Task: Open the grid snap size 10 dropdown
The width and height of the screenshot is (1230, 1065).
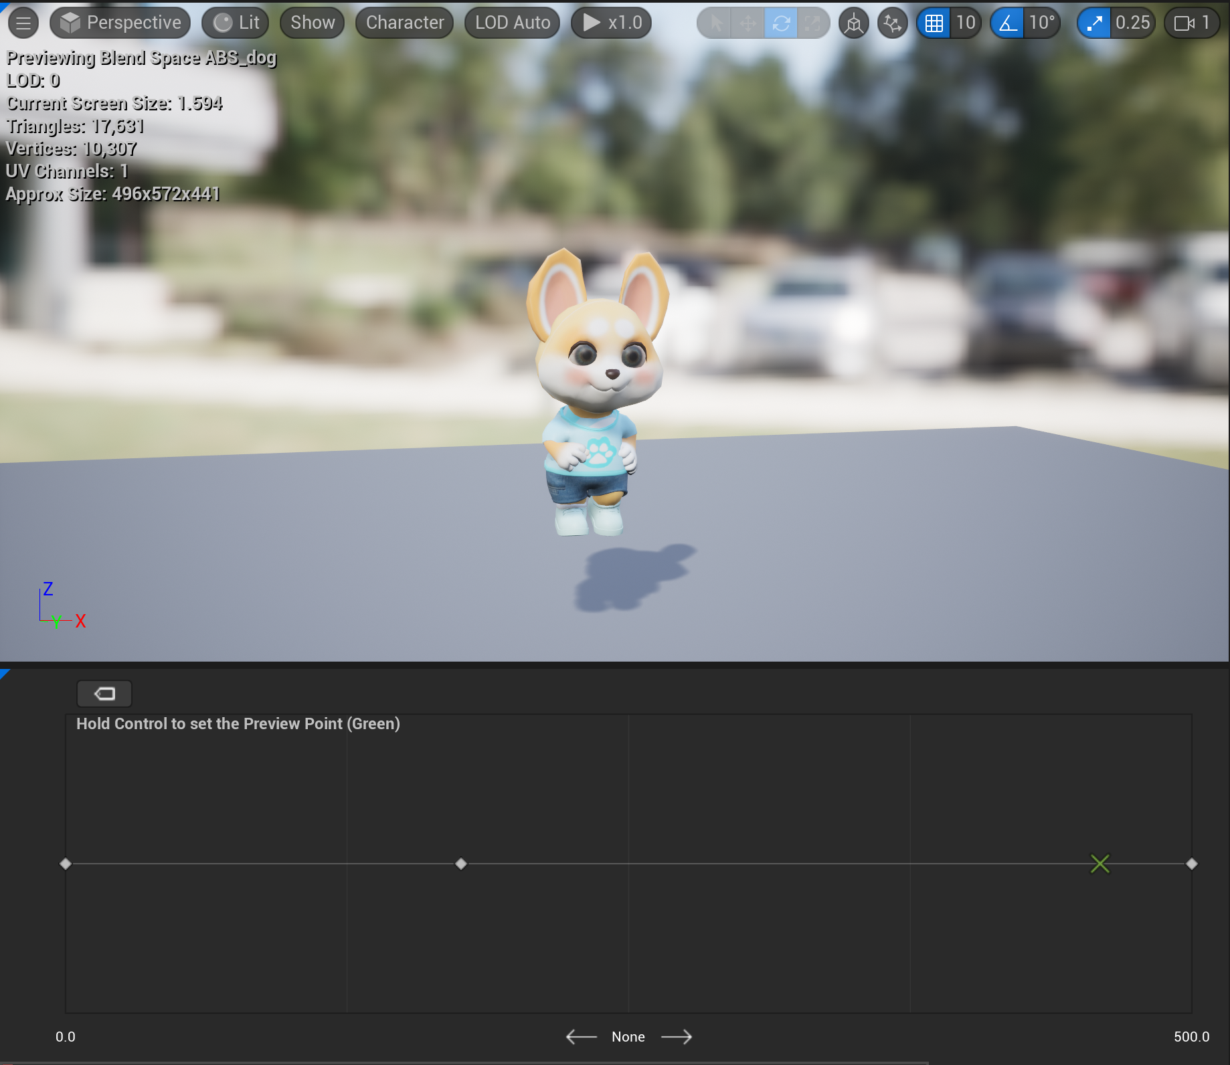Action: point(965,23)
